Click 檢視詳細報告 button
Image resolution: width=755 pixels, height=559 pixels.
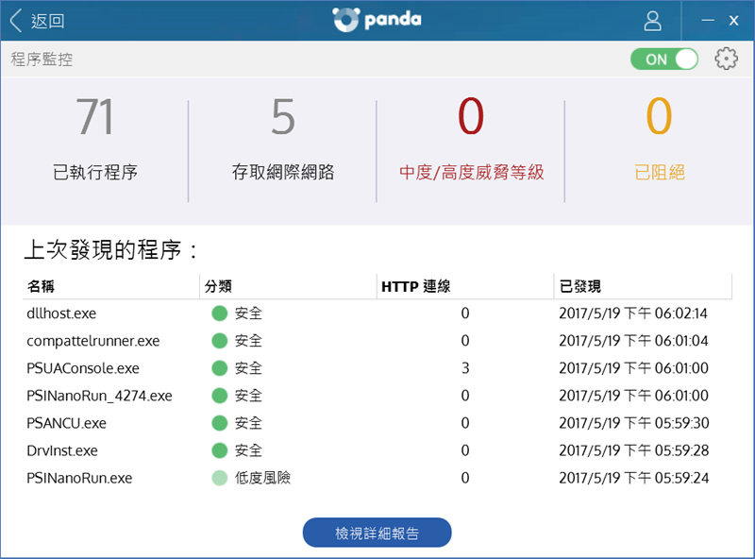[377, 533]
